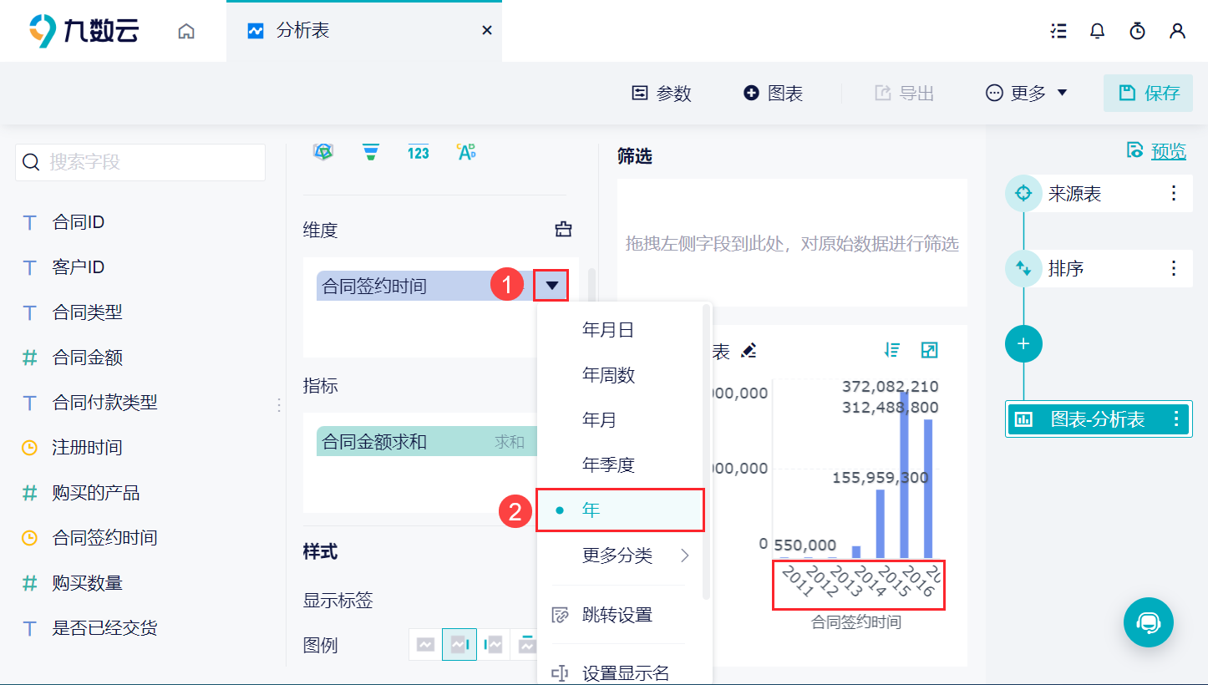Click the ABC text format icon

pos(466,151)
